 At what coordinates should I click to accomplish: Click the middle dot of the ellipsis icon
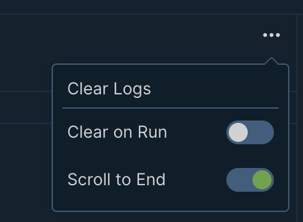tap(272, 35)
